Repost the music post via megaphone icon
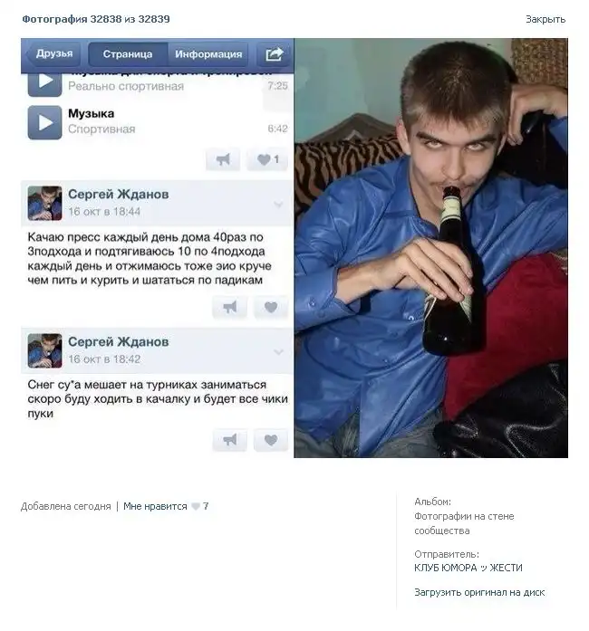The width and height of the screenshot is (589, 631). pyautogui.click(x=223, y=159)
